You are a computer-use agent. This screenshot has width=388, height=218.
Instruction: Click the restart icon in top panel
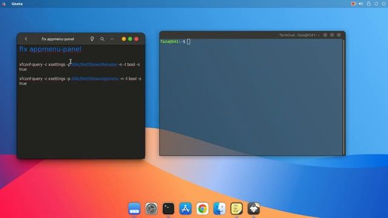click(x=376, y=4)
